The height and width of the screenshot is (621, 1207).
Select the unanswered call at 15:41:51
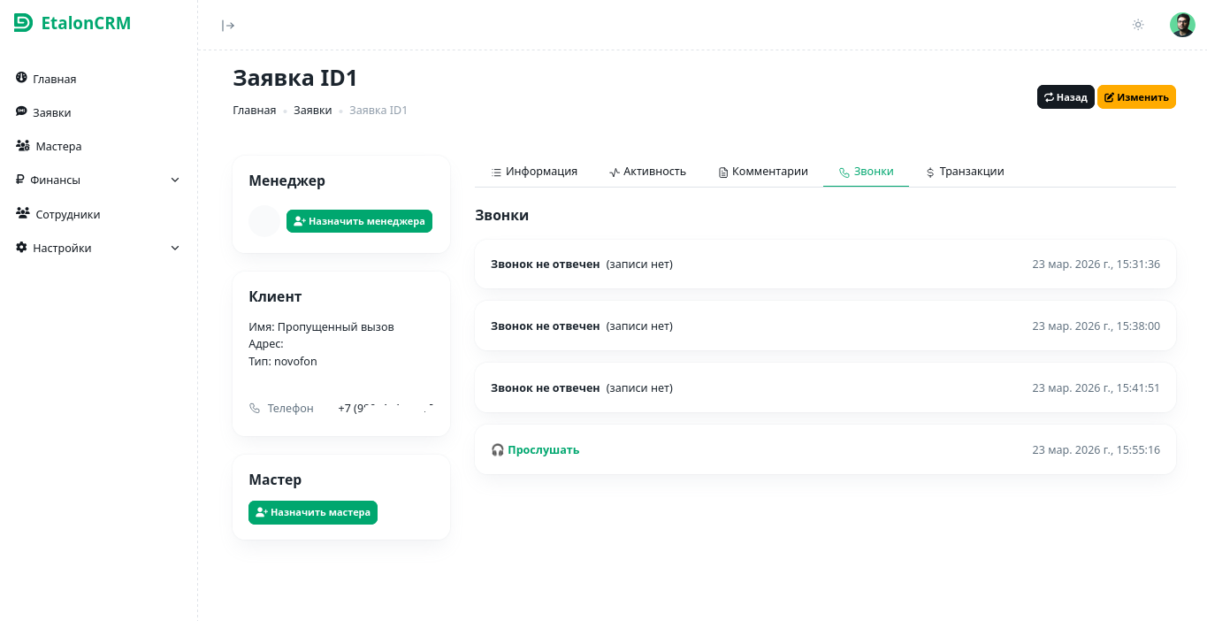(x=825, y=388)
